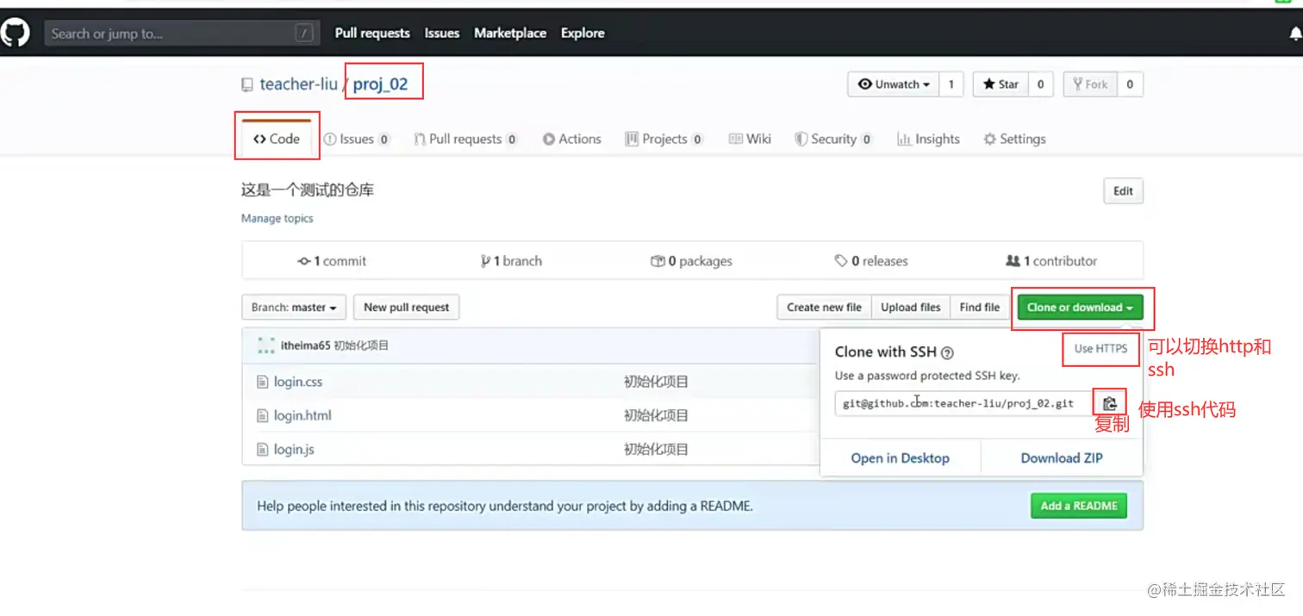Open the login.js file
1303x616 pixels.
(x=294, y=449)
